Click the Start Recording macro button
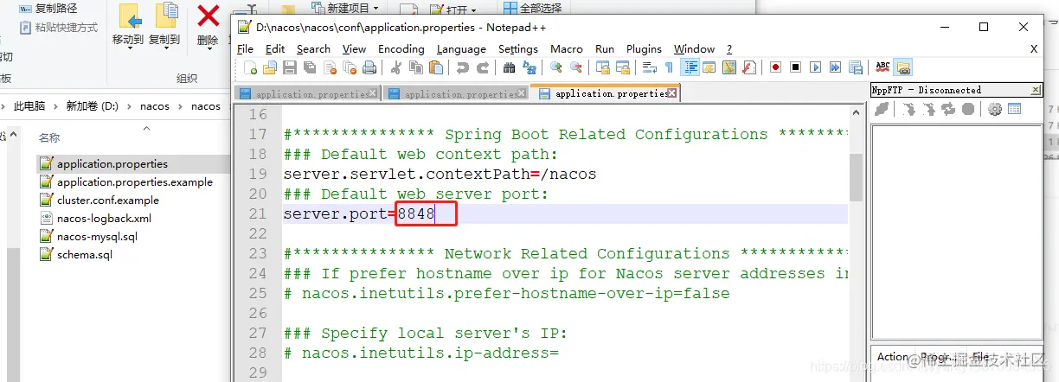The image size is (1059, 382). click(775, 67)
